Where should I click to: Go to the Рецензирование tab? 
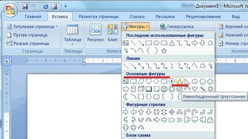pos(203,17)
